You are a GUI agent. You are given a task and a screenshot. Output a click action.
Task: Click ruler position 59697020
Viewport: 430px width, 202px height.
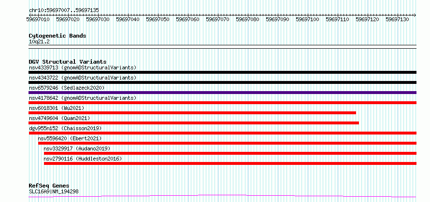[x=68, y=19]
